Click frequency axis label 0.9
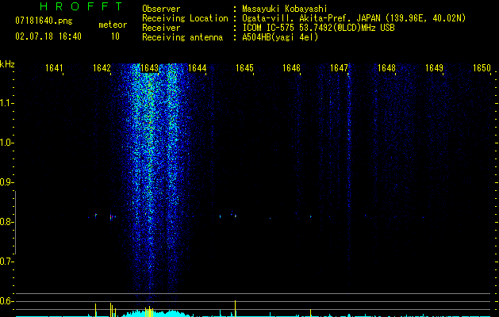The image size is (499, 317). (6, 182)
